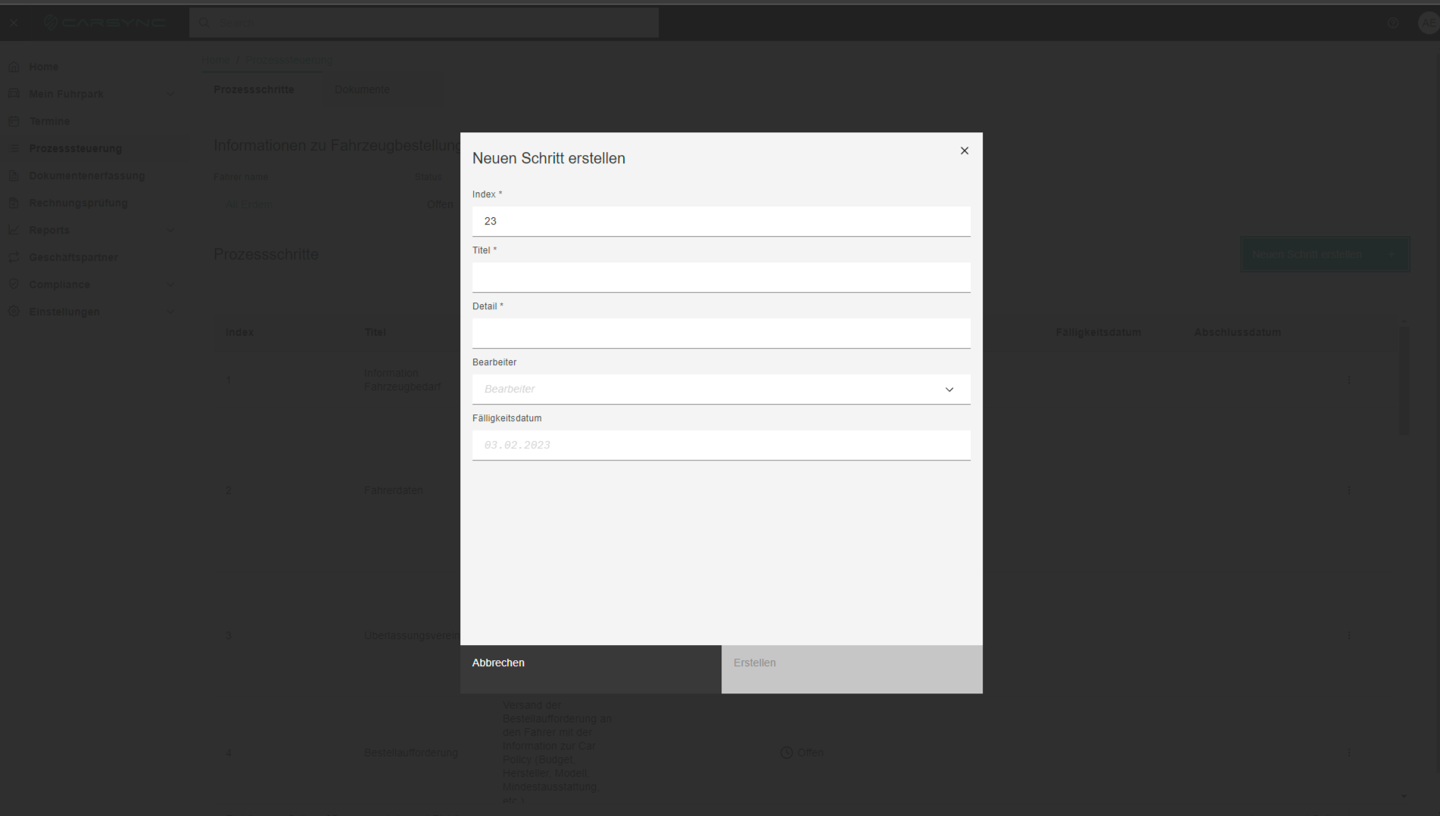Image resolution: width=1440 pixels, height=816 pixels.
Task: Click the scrollbar down arrow
Action: 1404,796
